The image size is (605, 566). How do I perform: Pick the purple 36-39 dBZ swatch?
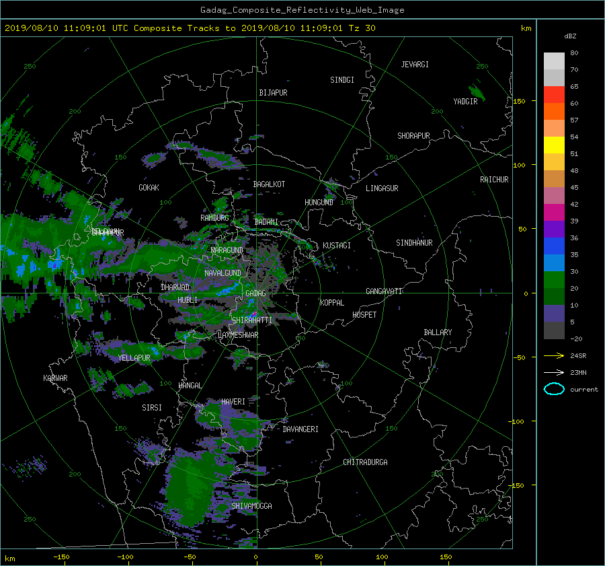(554, 229)
